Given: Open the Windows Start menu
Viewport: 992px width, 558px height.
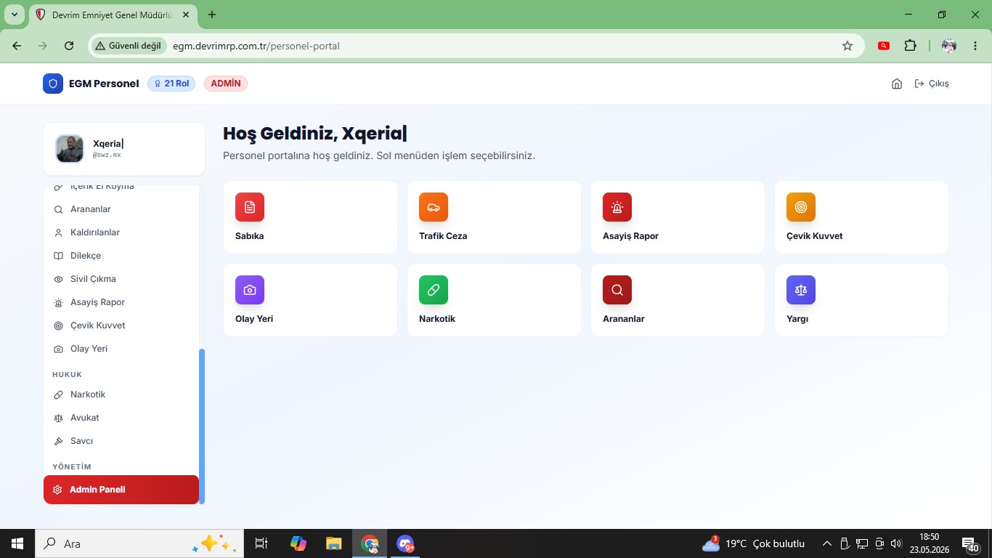Looking at the screenshot, I should (17, 543).
